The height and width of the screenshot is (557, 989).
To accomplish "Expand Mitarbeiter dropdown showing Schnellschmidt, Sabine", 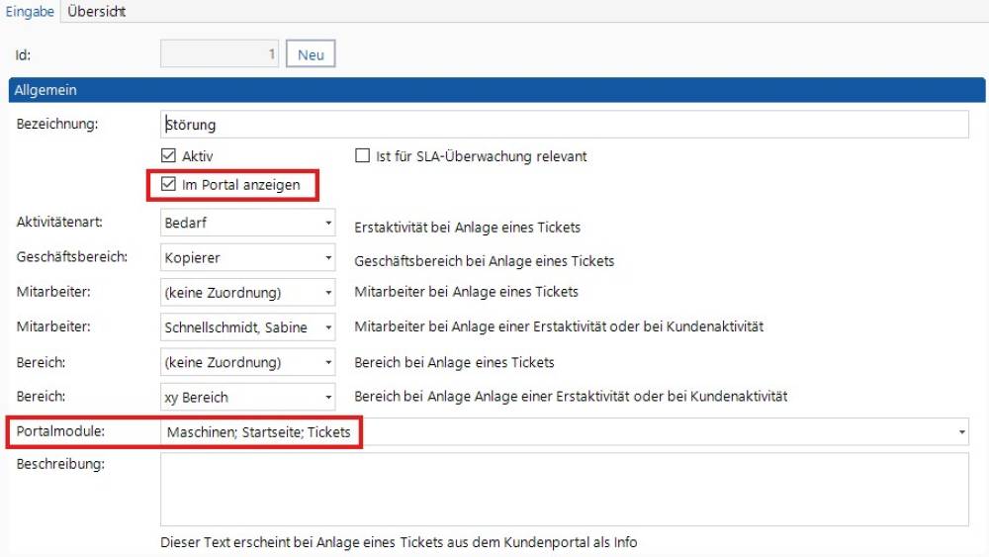I will click(x=247, y=326).
